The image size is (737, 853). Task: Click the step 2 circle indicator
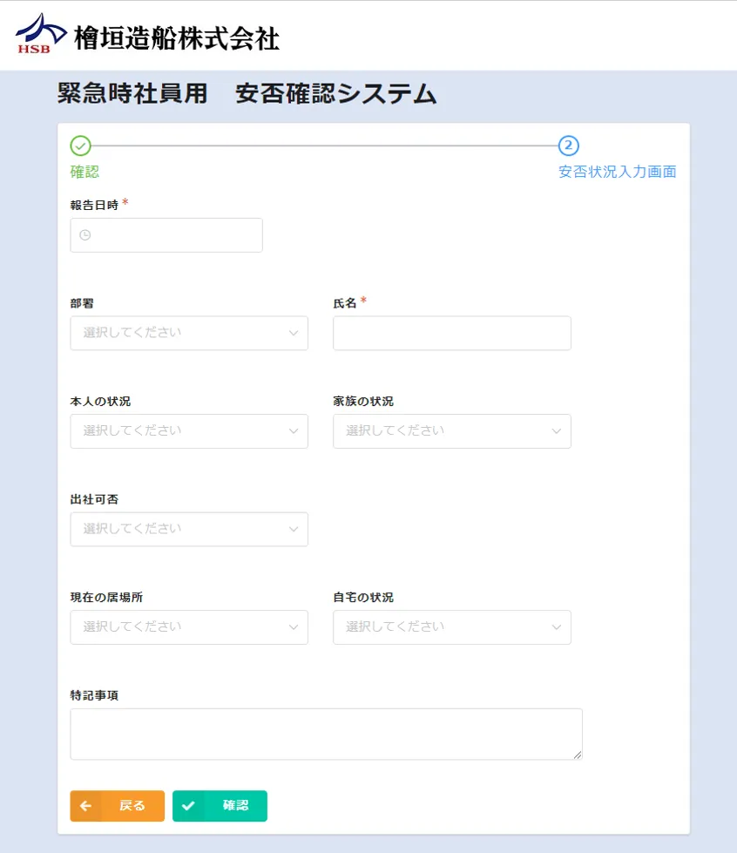coord(568,146)
